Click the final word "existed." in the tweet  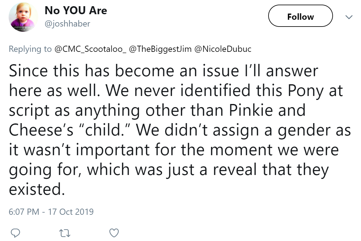tap(37, 189)
